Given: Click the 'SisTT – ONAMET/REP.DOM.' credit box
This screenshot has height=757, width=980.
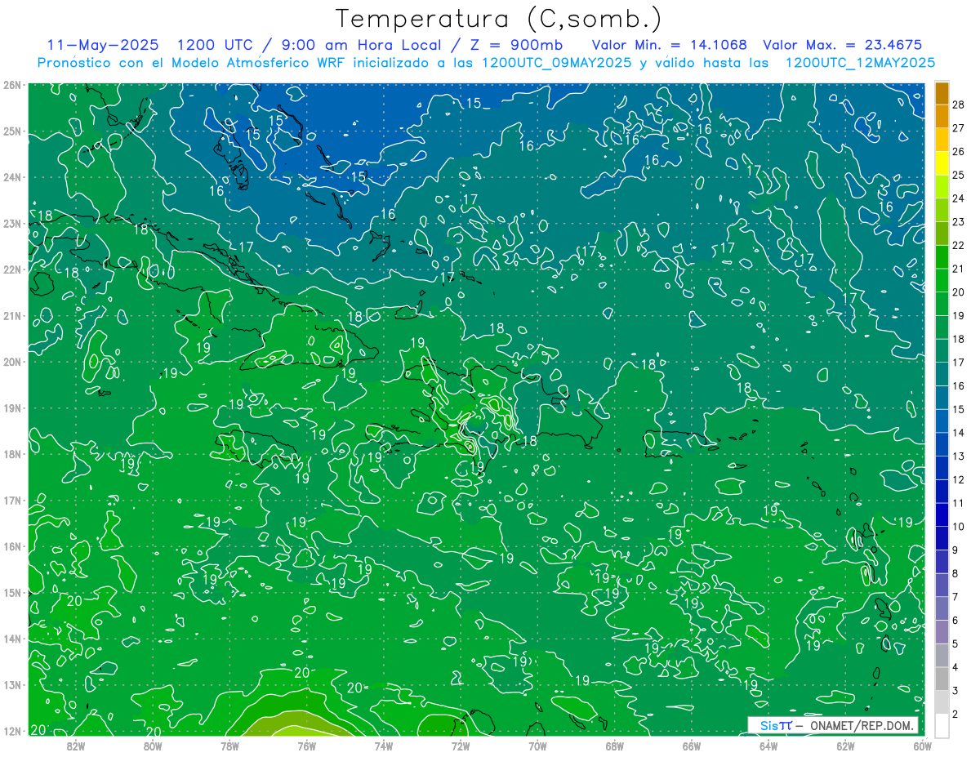Looking at the screenshot, I should click(833, 725).
